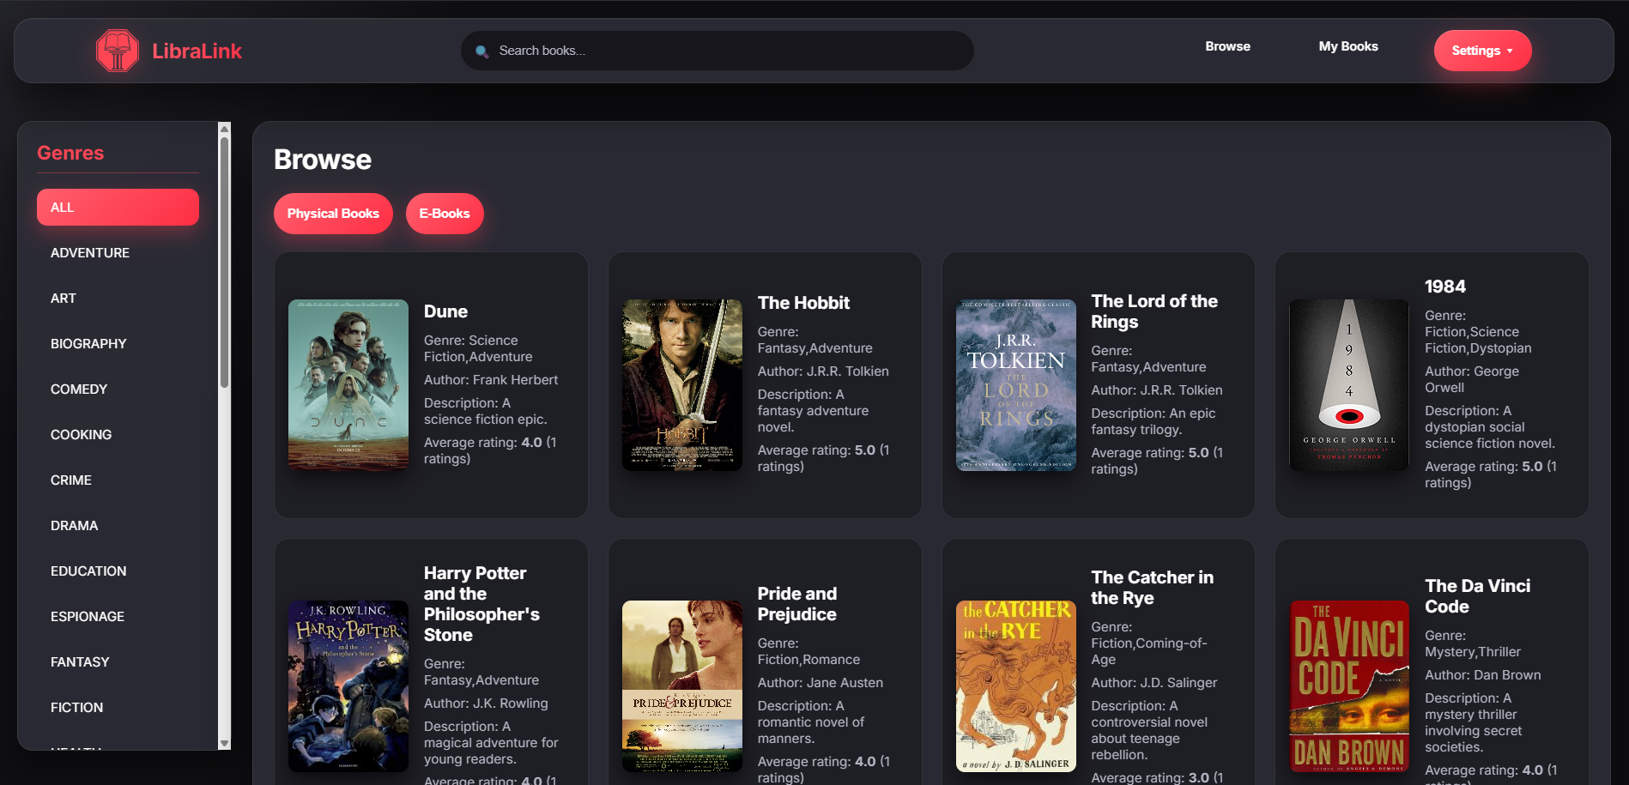Open The Catcher in the Rye cover
This screenshot has height=785, width=1629.
click(1016, 686)
